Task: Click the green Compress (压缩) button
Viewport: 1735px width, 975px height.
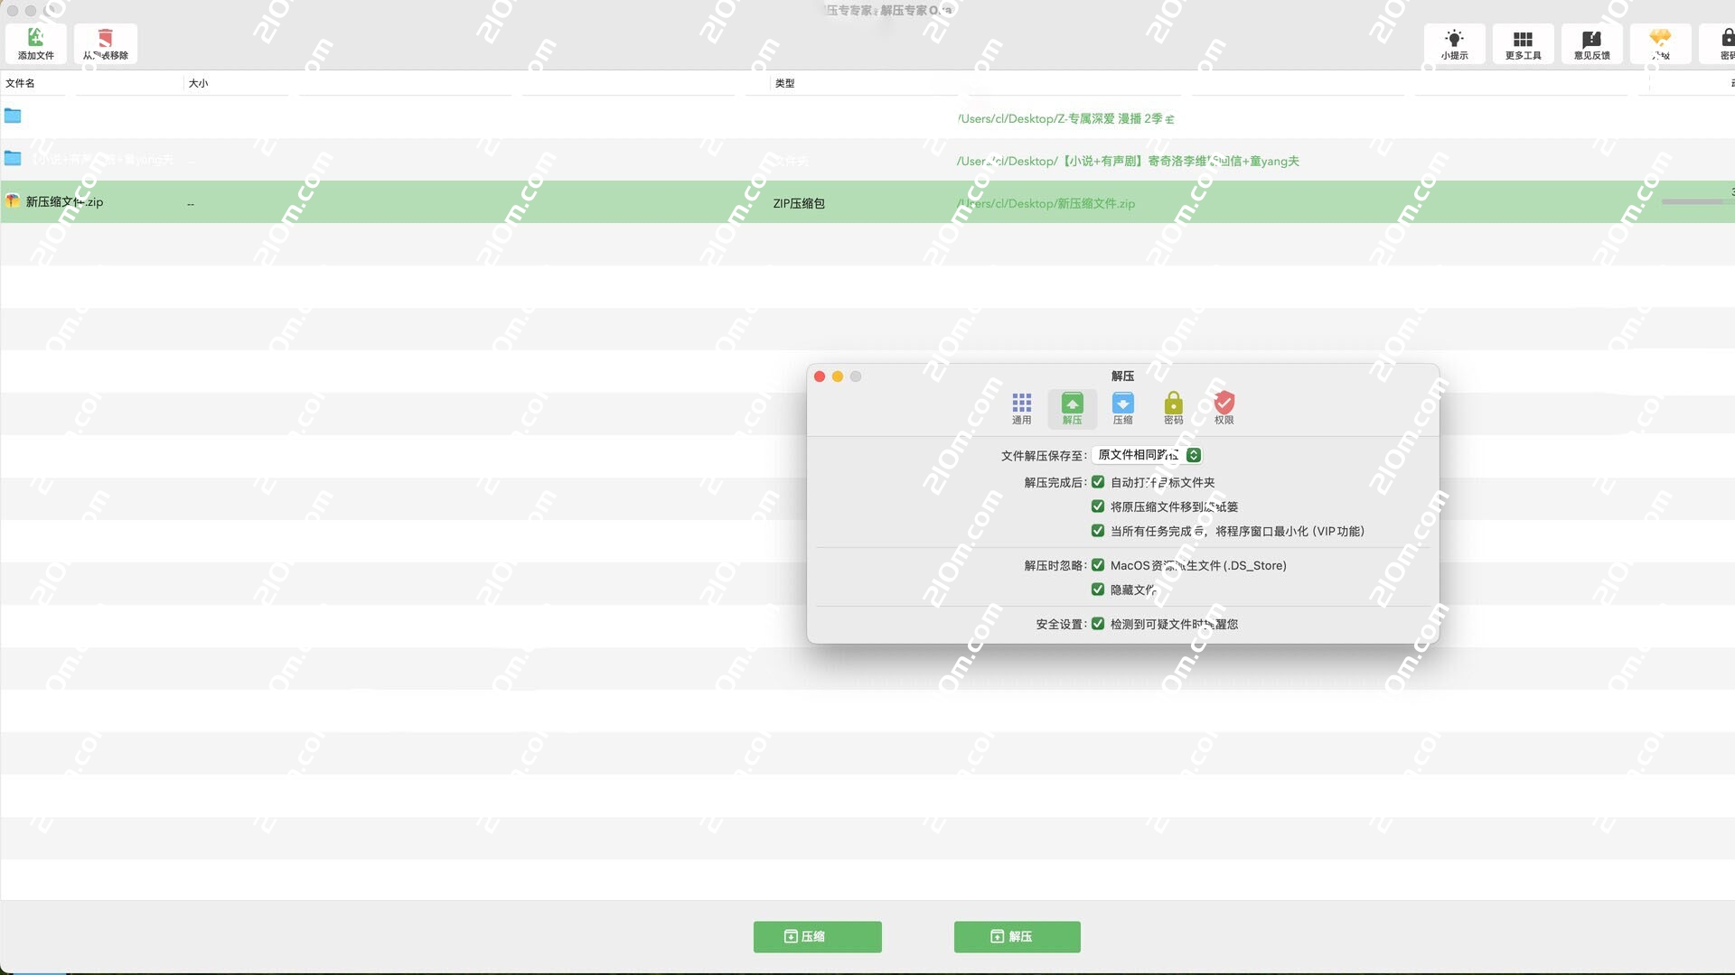Action: [817, 936]
